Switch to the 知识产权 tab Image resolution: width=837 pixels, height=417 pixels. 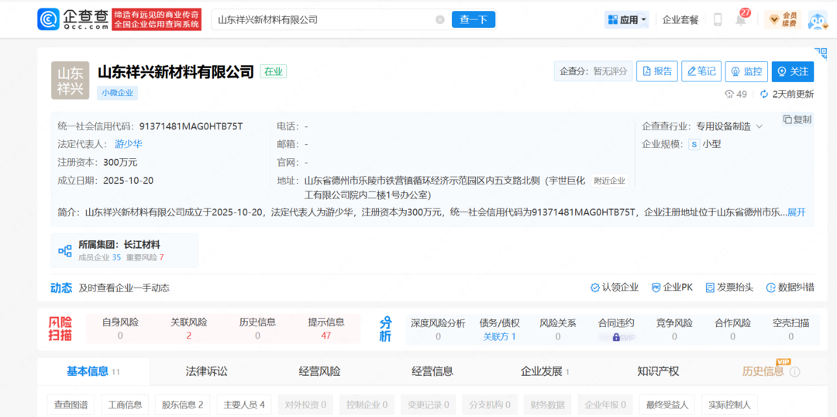click(658, 371)
